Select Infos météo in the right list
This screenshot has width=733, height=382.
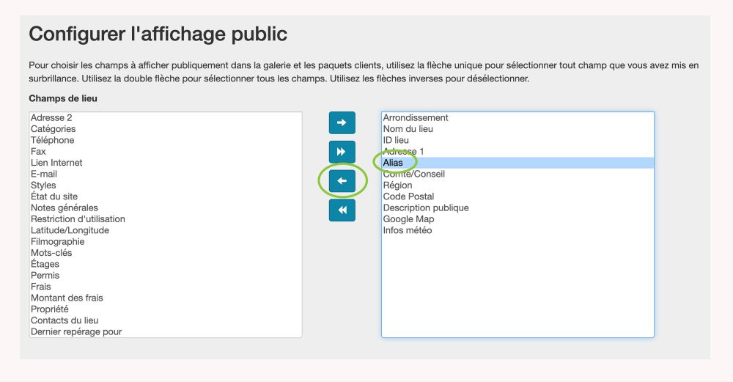407,230
